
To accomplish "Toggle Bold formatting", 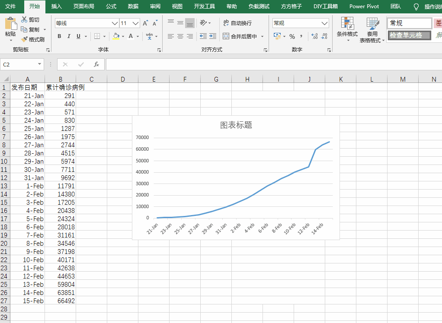I will coord(59,36).
